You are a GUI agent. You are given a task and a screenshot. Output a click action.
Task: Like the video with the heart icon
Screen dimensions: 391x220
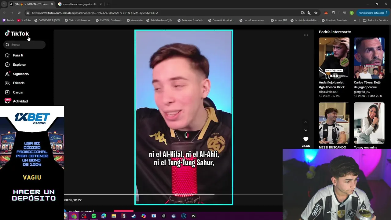306,139
